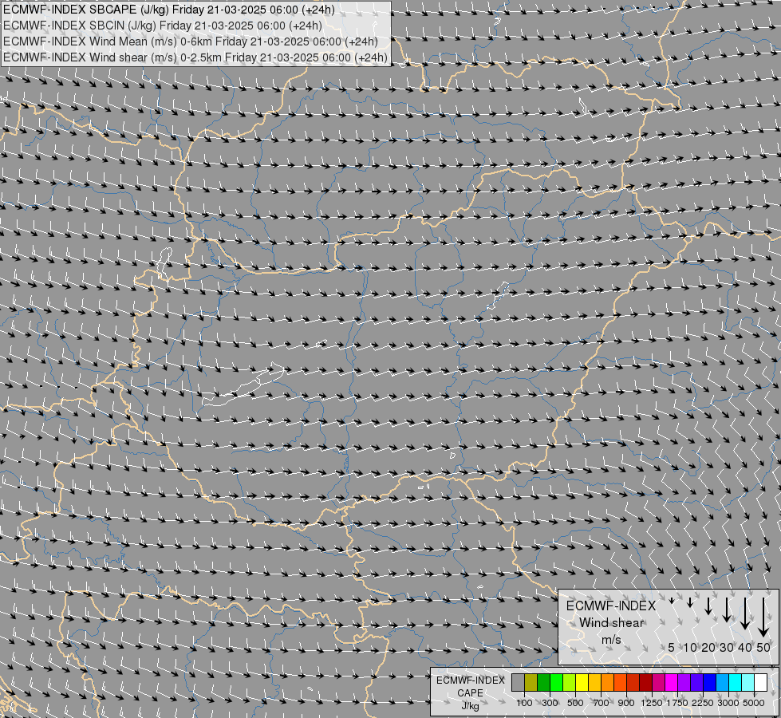Screen dimensions: 781x718
Task: Click the '900' CAPE scale label
Action: point(626,703)
